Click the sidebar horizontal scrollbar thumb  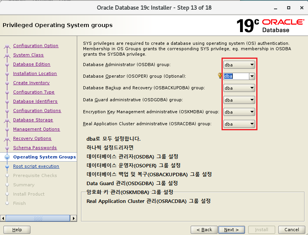(x=38, y=218)
